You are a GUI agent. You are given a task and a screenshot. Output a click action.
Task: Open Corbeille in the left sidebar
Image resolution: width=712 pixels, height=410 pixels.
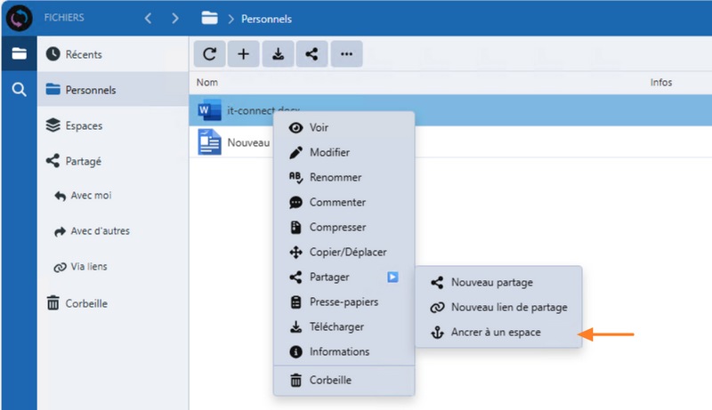85,303
